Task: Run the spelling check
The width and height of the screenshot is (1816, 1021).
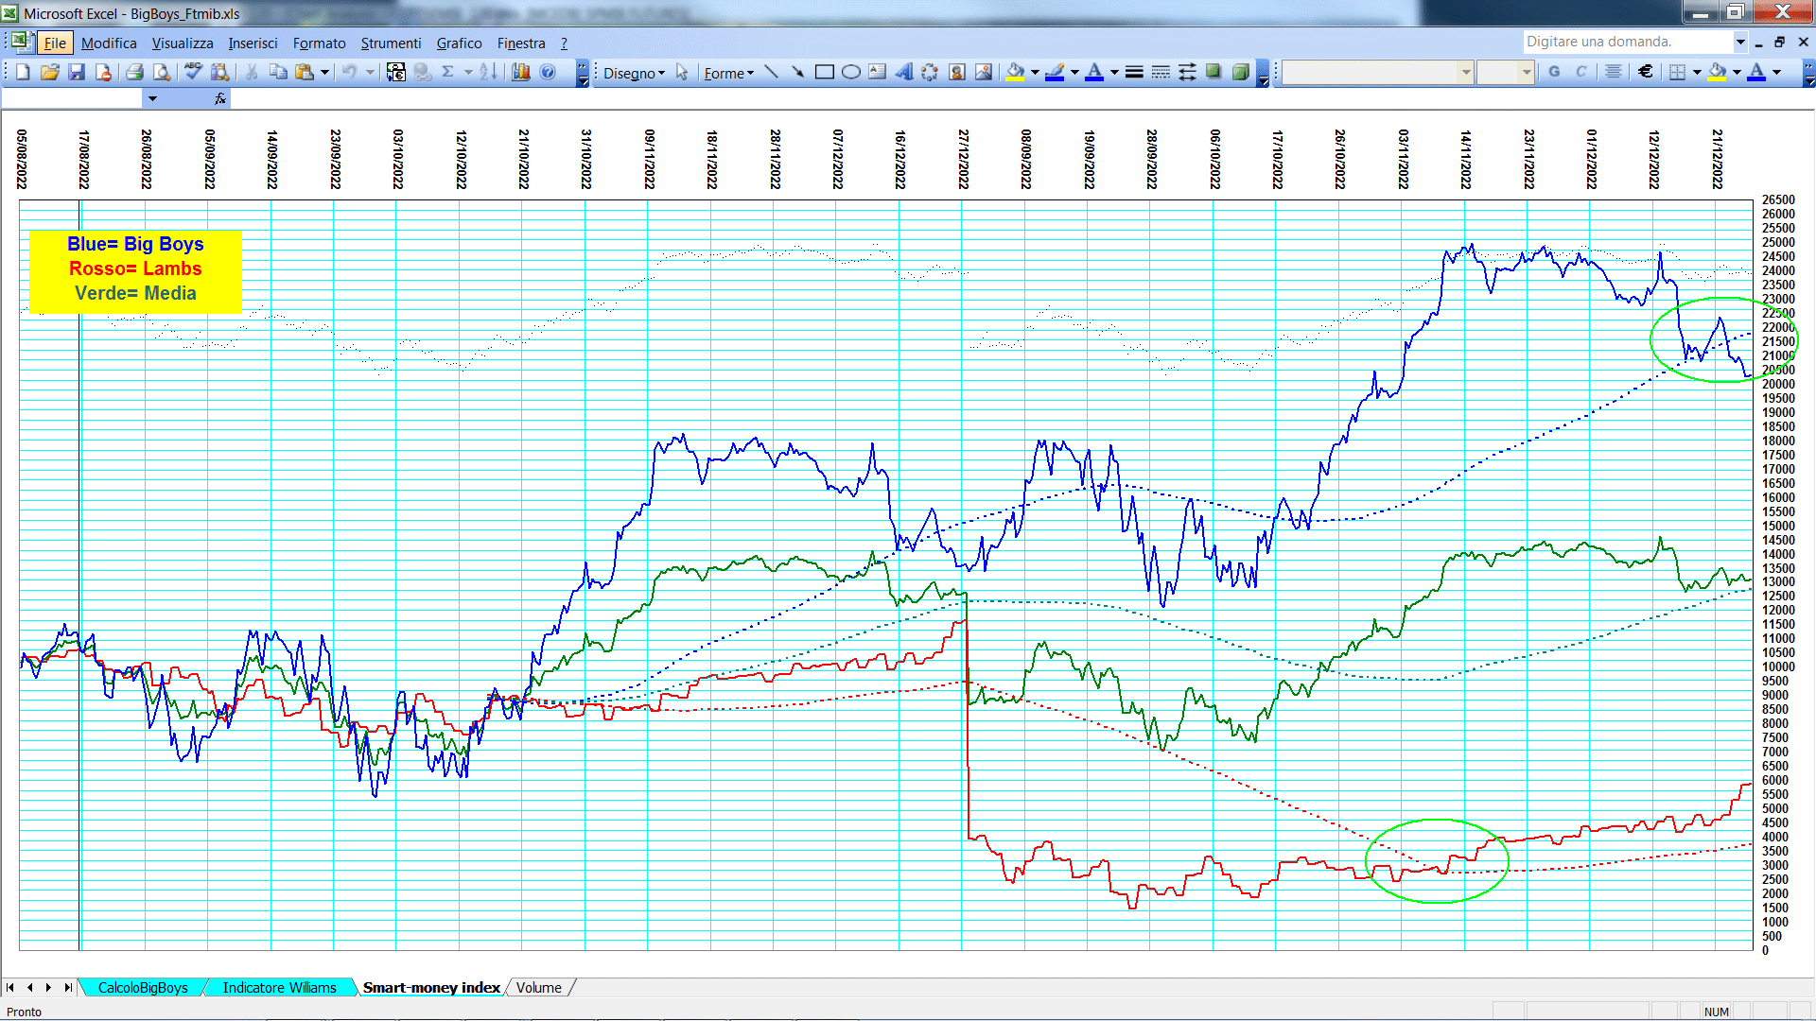Action: [x=193, y=72]
